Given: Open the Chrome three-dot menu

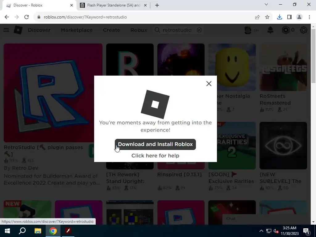Looking at the screenshot, I should 309,17.
